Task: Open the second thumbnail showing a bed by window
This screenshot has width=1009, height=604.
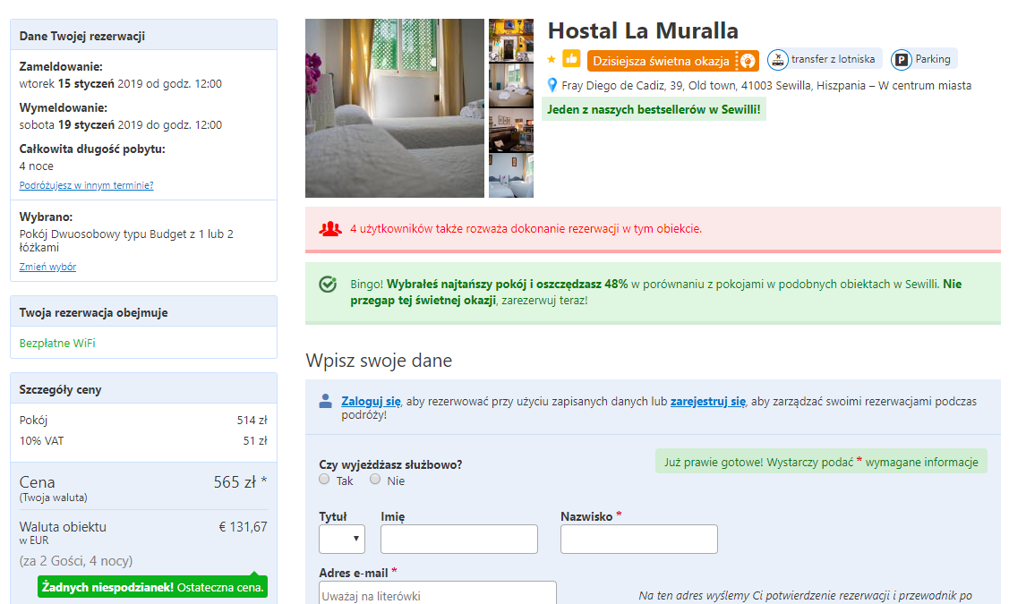Action: [x=511, y=85]
